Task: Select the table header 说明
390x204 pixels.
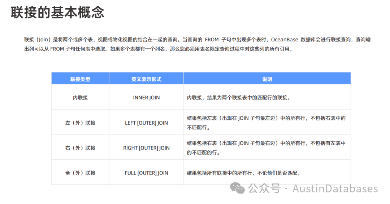Action: [x=267, y=79]
